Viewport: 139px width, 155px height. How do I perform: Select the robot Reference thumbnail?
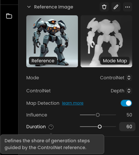[52, 41]
